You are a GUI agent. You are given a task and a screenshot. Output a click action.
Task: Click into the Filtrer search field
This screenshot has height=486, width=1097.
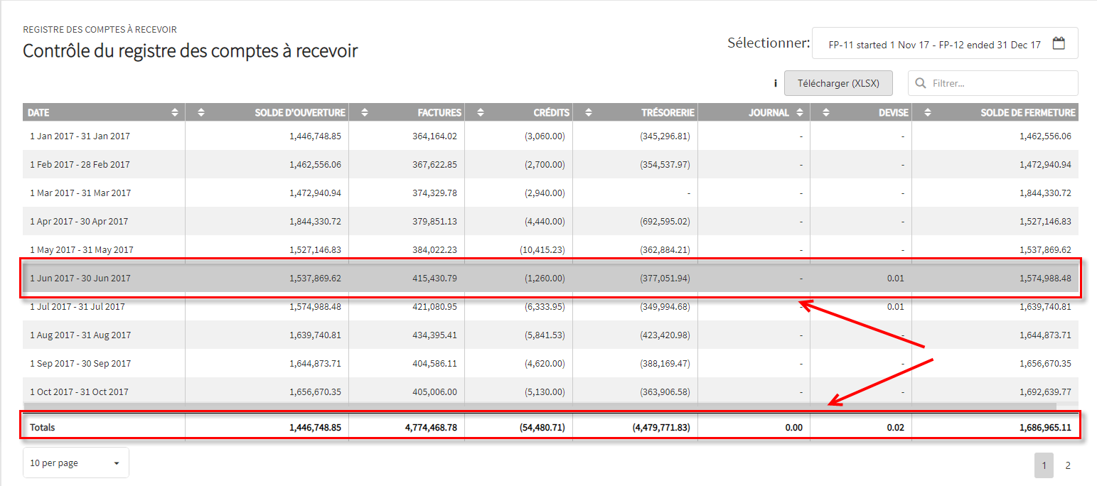point(993,83)
